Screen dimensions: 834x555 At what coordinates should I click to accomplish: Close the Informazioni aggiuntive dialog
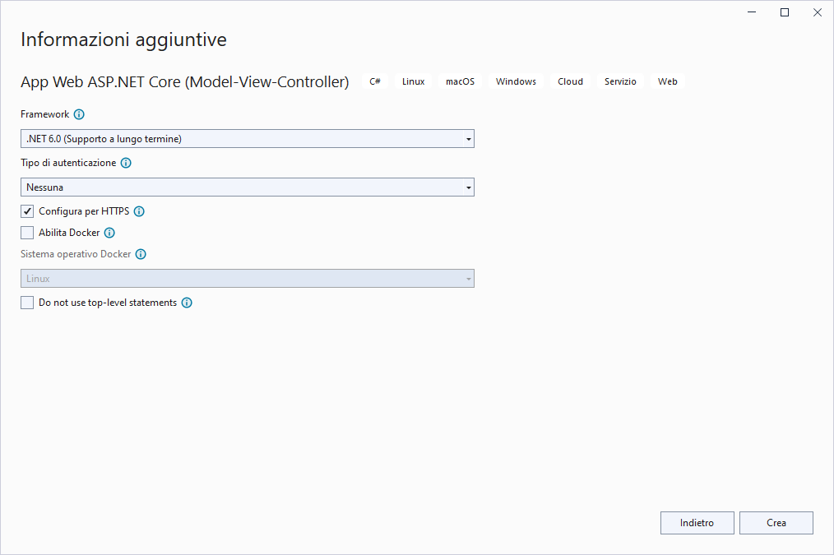click(x=818, y=12)
